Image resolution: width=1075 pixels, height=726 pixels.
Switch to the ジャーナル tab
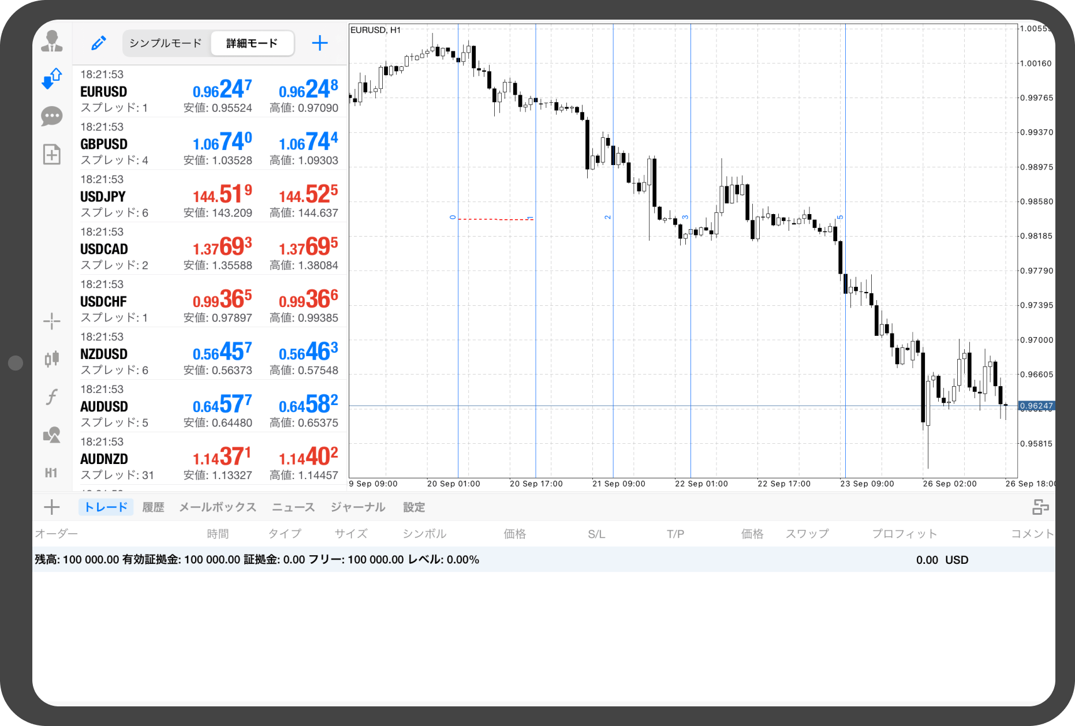(x=358, y=507)
